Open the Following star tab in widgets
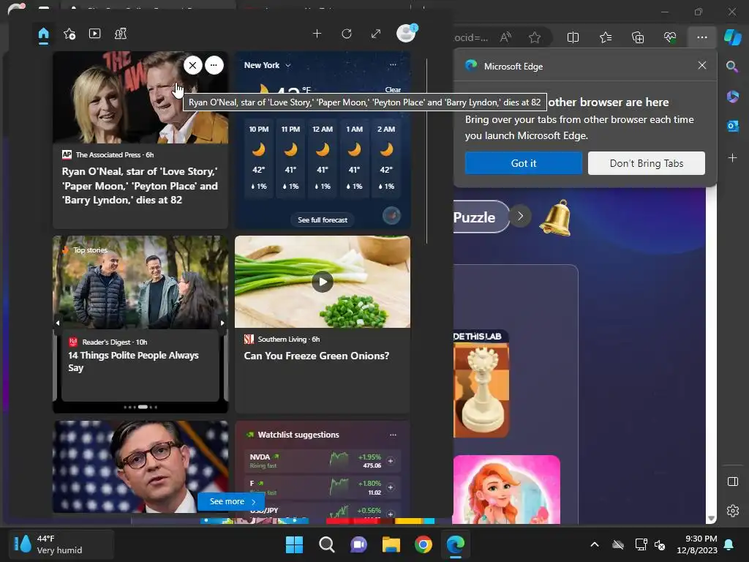The image size is (749, 562). [69, 34]
